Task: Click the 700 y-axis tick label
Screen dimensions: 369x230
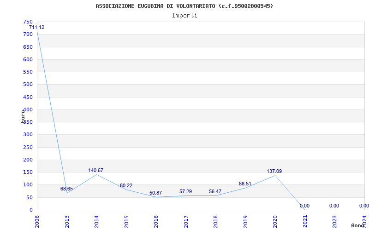Action: [28, 34]
